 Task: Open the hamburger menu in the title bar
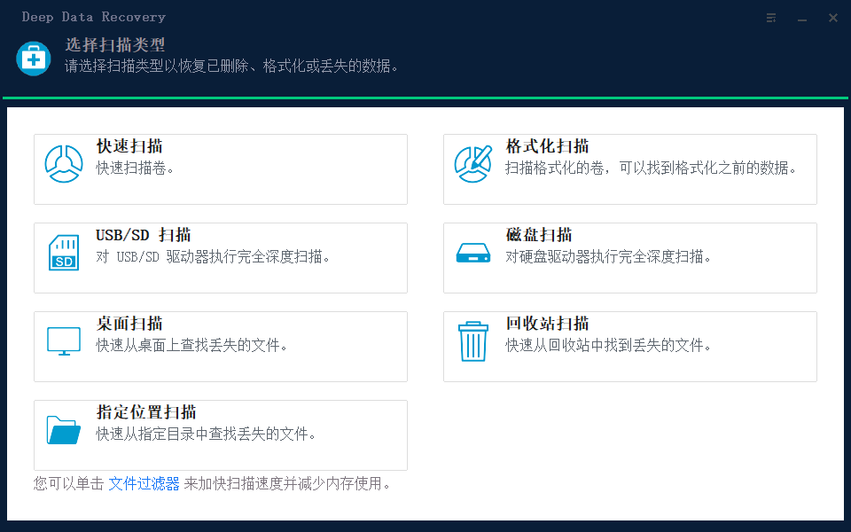[x=770, y=17]
